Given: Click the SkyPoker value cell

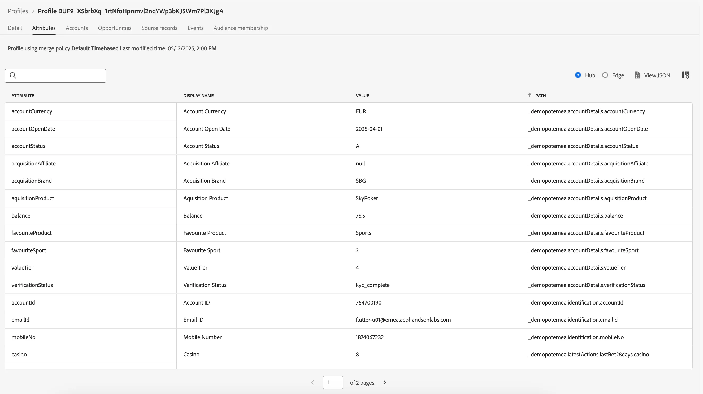Looking at the screenshot, I should [x=367, y=198].
